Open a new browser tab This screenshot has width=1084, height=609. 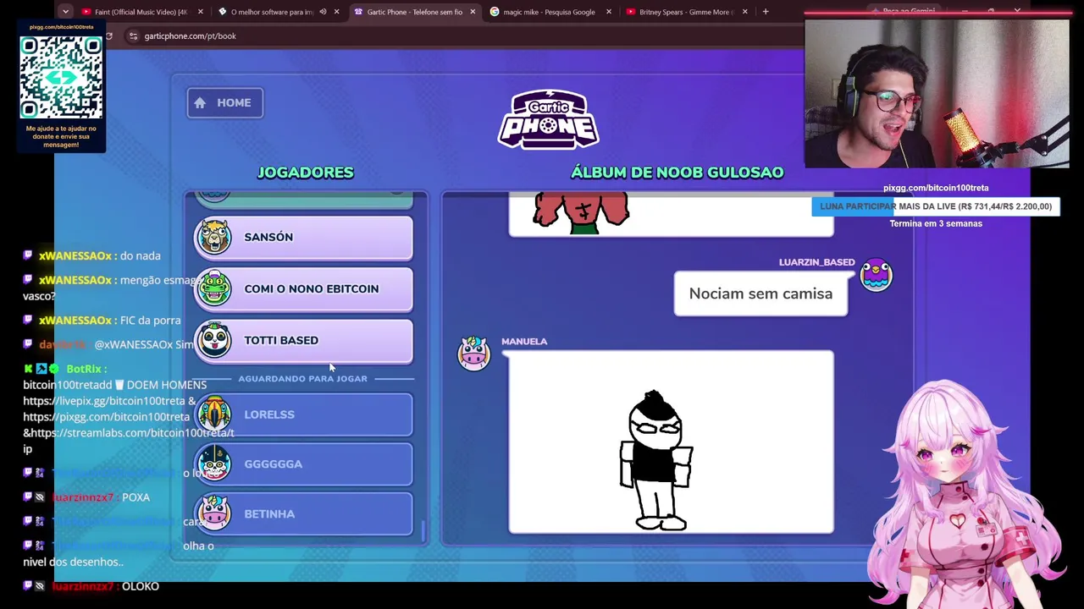pyautogui.click(x=766, y=12)
